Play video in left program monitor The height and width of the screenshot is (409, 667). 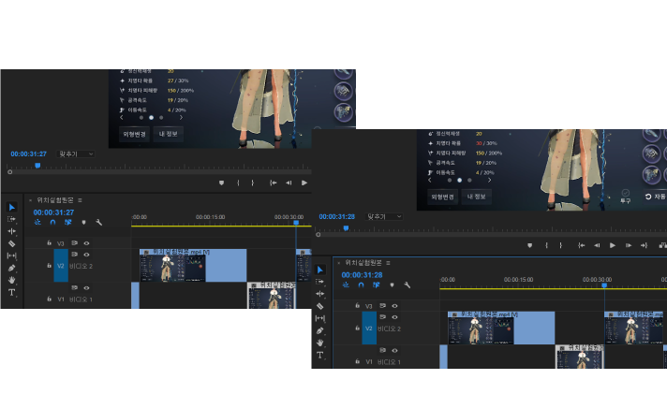pyautogui.click(x=304, y=183)
